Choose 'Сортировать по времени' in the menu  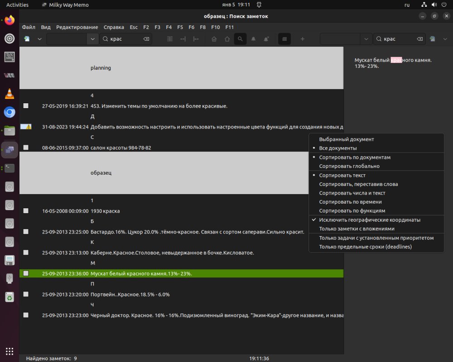click(x=350, y=202)
